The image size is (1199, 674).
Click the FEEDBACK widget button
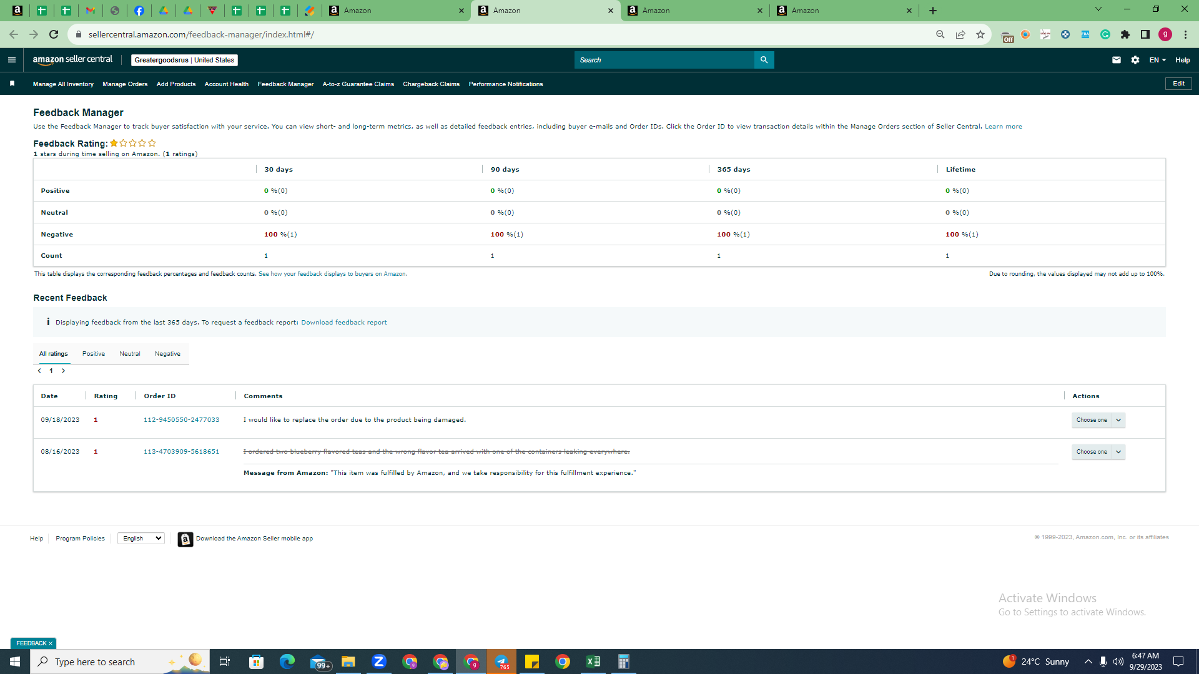coord(34,643)
